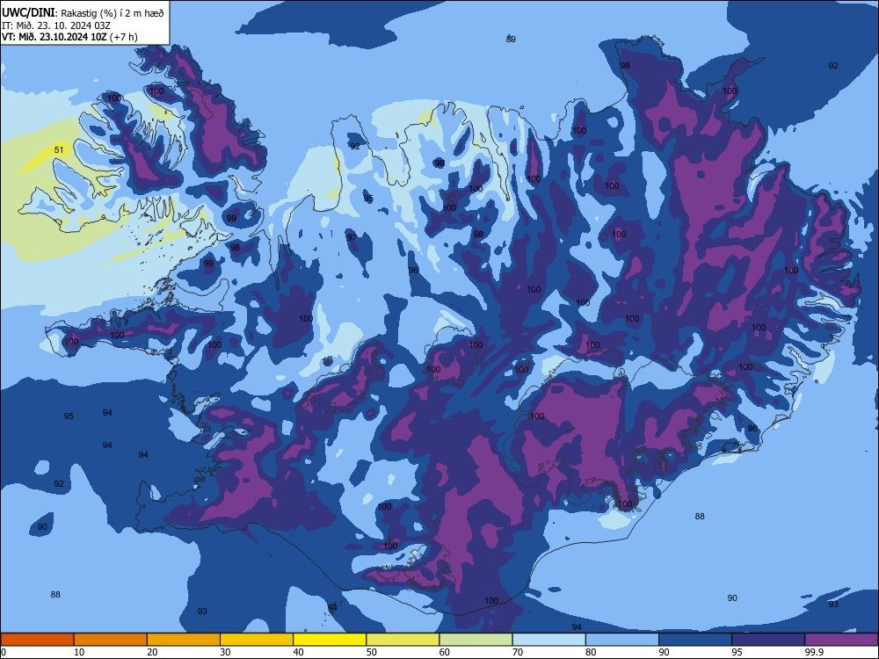Pick the amber 20–30 legend swatch
The height and width of the screenshot is (659, 879).
tap(184, 640)
